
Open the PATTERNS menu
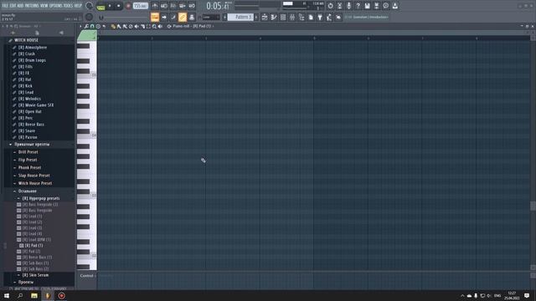coord(32,6)
